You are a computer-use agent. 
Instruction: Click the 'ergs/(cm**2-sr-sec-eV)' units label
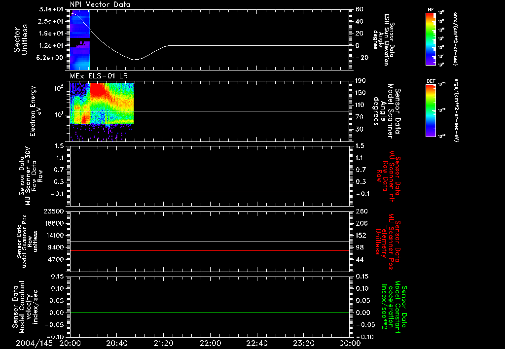[x=456, y=110]
